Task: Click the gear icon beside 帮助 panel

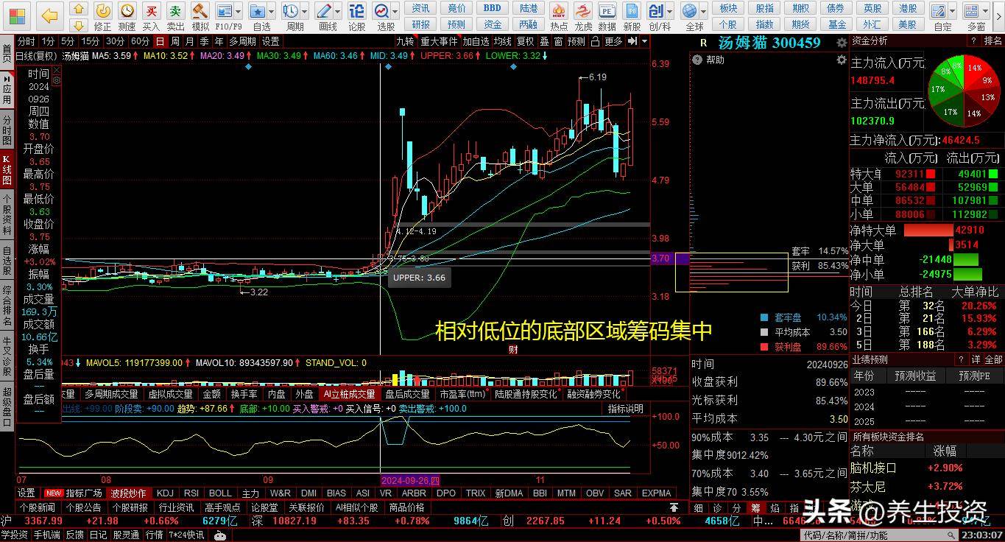Action: (842, 60)
